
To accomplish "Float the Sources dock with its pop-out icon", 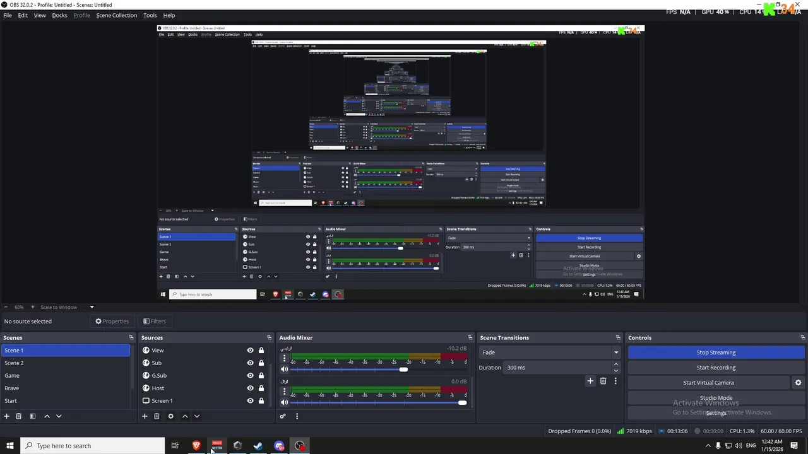I will coord(269,338).
